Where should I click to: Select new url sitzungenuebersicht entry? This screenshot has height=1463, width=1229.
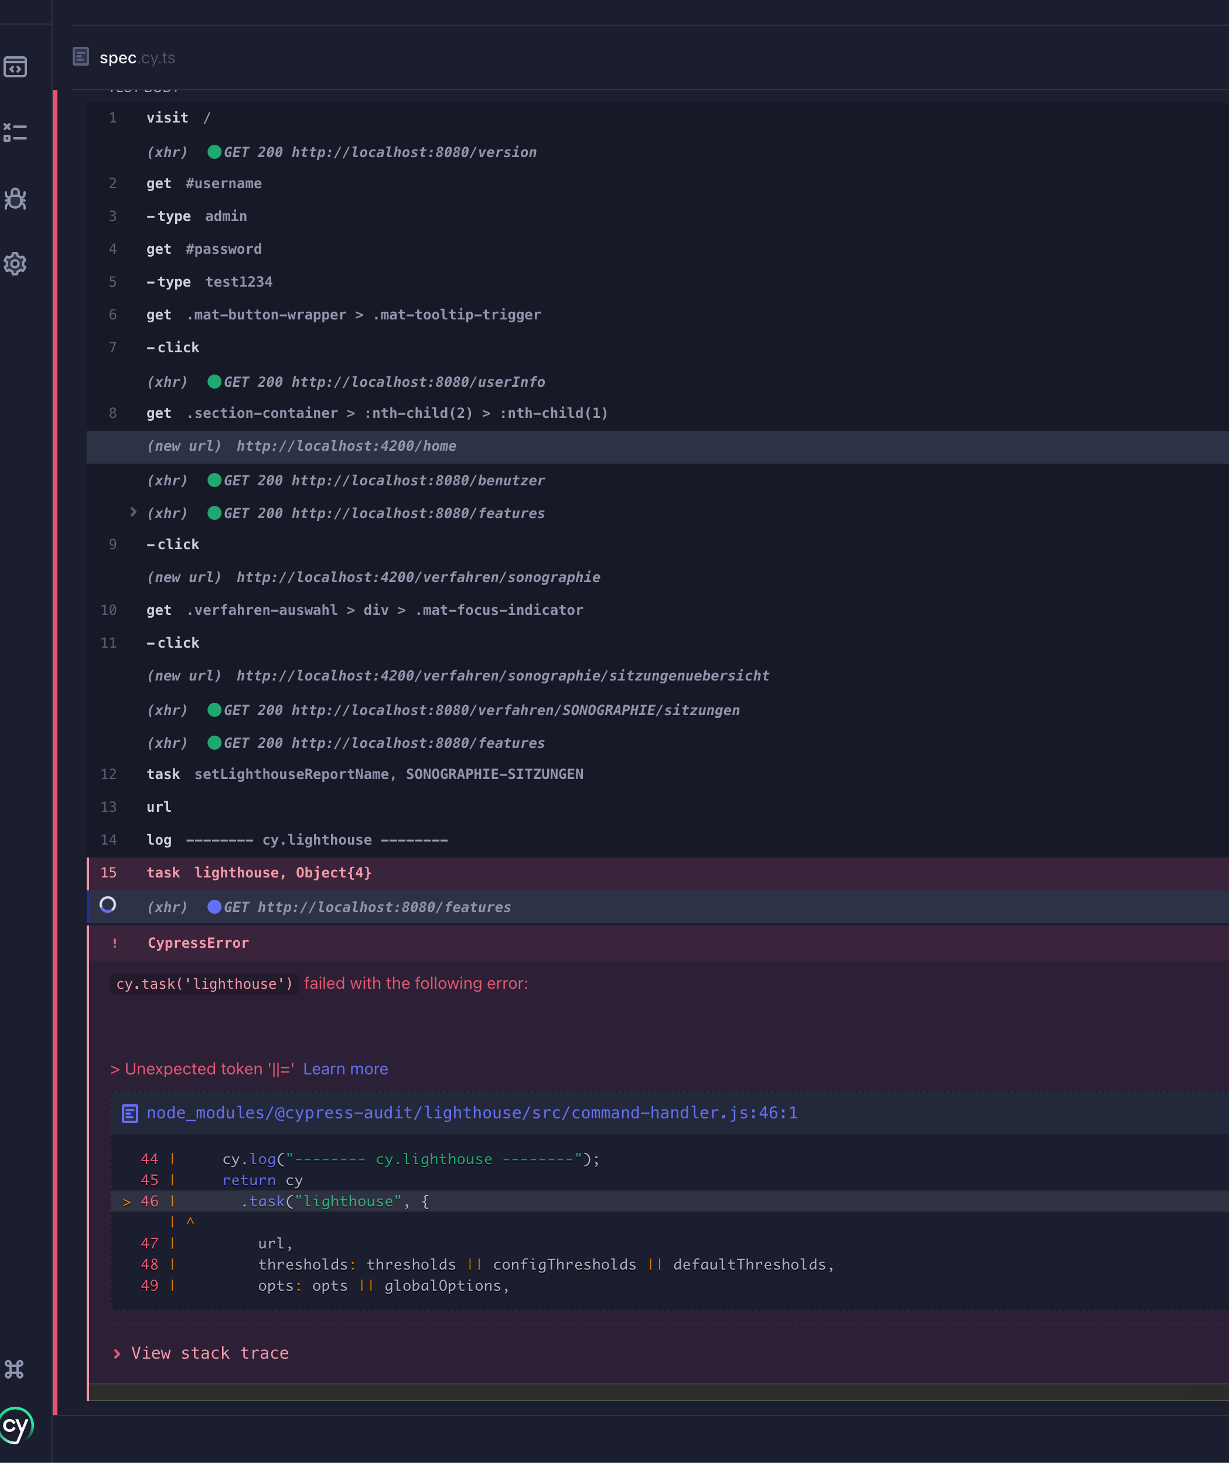(658, 675)
